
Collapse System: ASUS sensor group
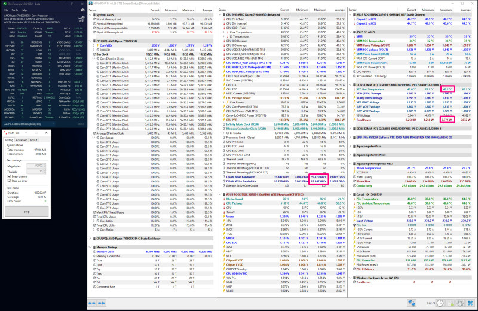pyautogui.click(x=91, y=14)
